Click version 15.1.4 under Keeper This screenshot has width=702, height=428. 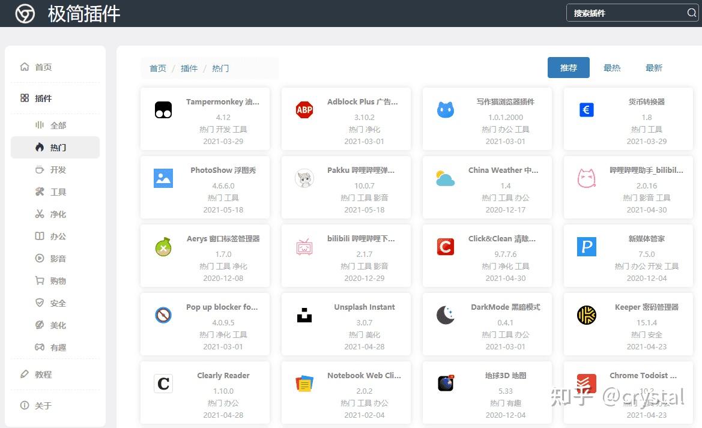point(647,322)
